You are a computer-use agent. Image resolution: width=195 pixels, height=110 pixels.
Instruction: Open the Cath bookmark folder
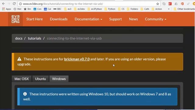(x=145, y=9)
